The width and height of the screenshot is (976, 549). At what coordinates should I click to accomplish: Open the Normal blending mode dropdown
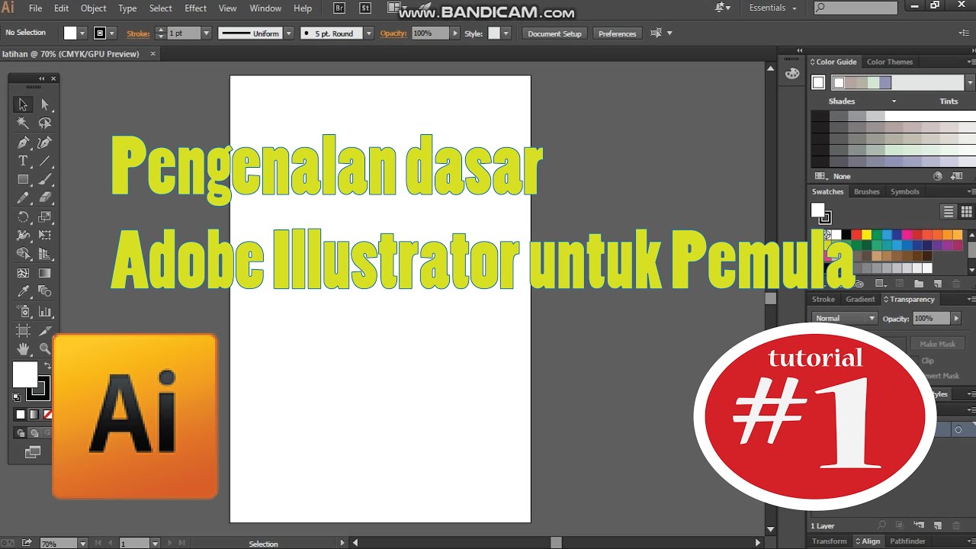[x=845, y=318]
